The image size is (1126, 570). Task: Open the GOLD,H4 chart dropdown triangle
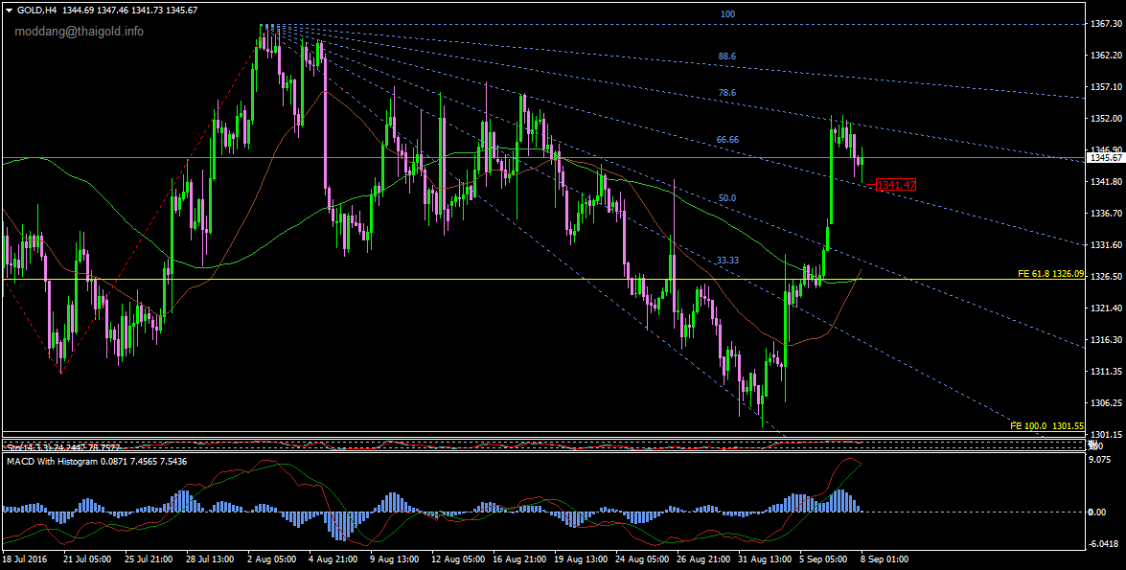pyautogui.click(x=9, y=10)
